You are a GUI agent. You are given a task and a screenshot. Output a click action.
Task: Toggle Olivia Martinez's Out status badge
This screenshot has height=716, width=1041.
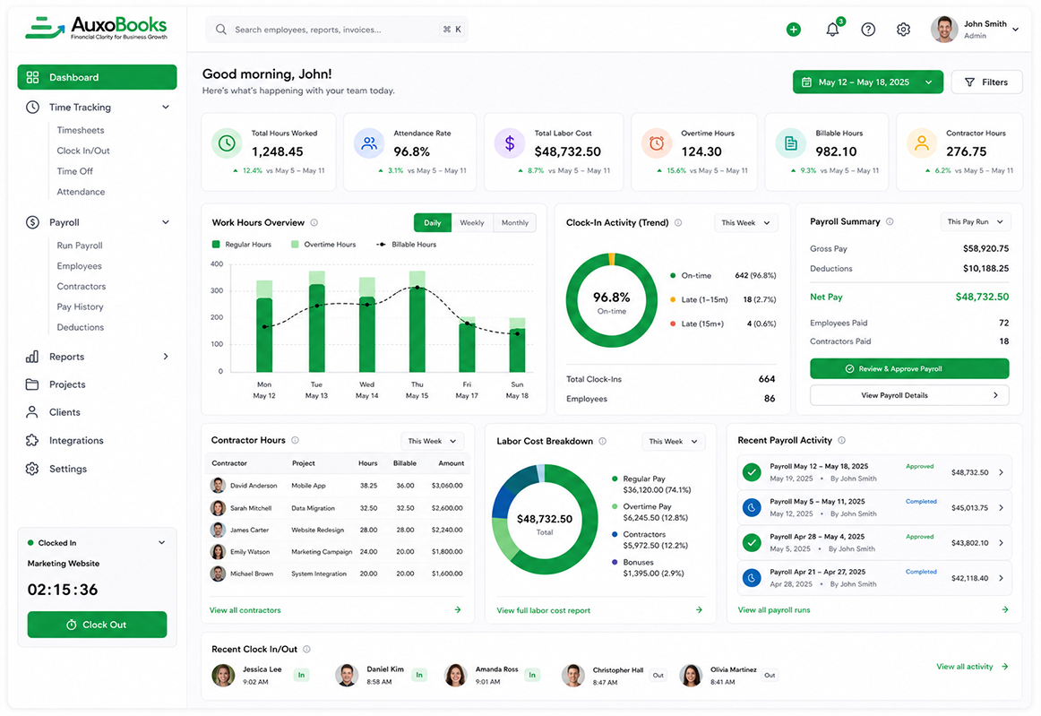point(769,675)
